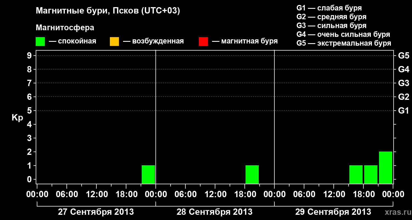Screen dimensions: 412x220
Task: Click the Магнитосфера heading
Action: [x=65, y=28]
